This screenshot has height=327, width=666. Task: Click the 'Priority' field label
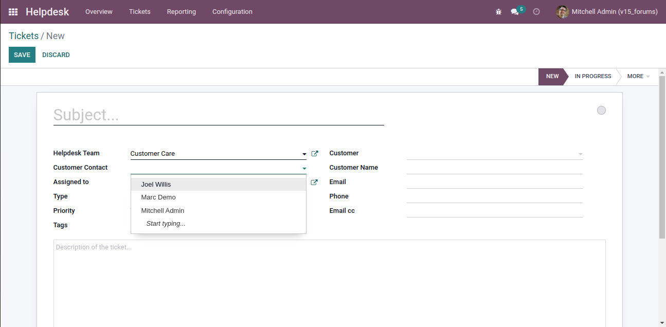pyautogui.click(x=64, y=211)
